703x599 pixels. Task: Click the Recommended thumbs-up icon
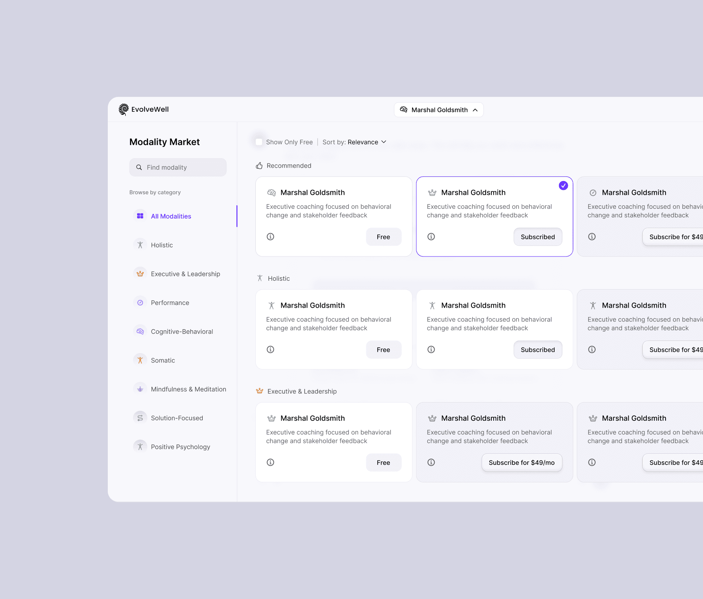[x=259, y=166]
